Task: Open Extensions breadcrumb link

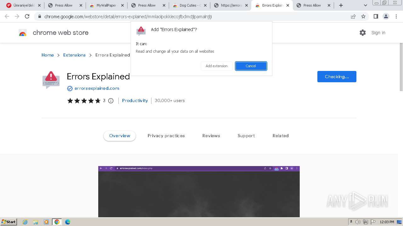Action: click(x=74, y=55)
